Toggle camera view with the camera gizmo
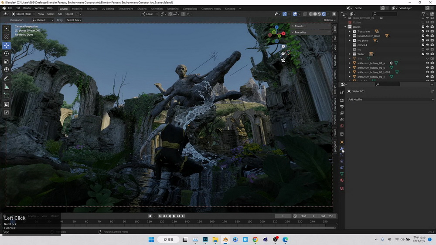This screenshot has width=436, height=245. [x=283, y=60]
